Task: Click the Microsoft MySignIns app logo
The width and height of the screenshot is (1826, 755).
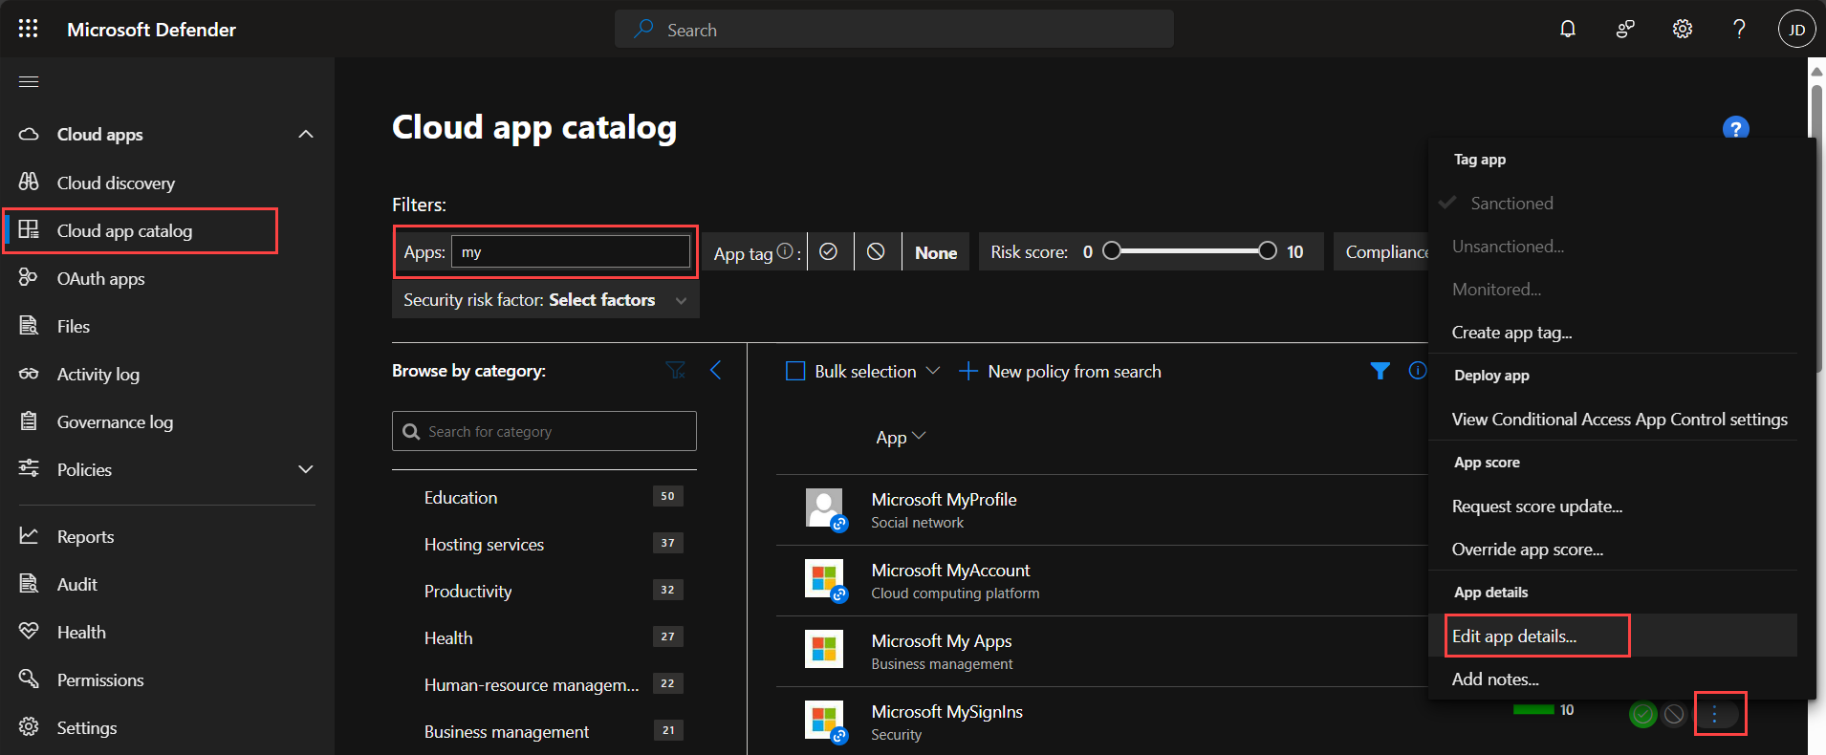Action: [x=824, y=720]
